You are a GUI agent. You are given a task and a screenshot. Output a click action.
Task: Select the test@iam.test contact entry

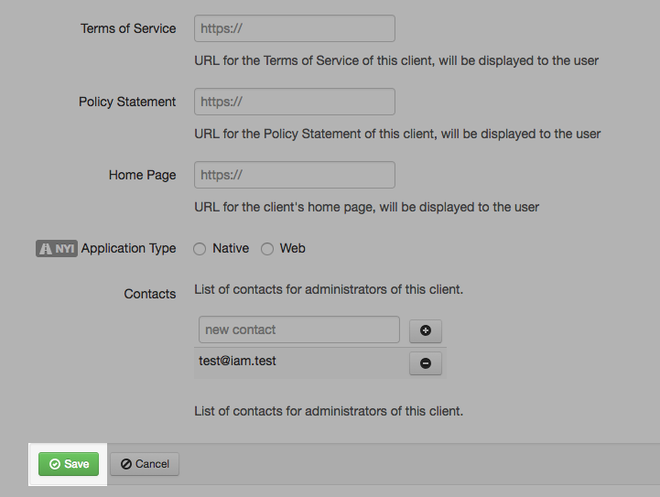(x=238, y=362)
